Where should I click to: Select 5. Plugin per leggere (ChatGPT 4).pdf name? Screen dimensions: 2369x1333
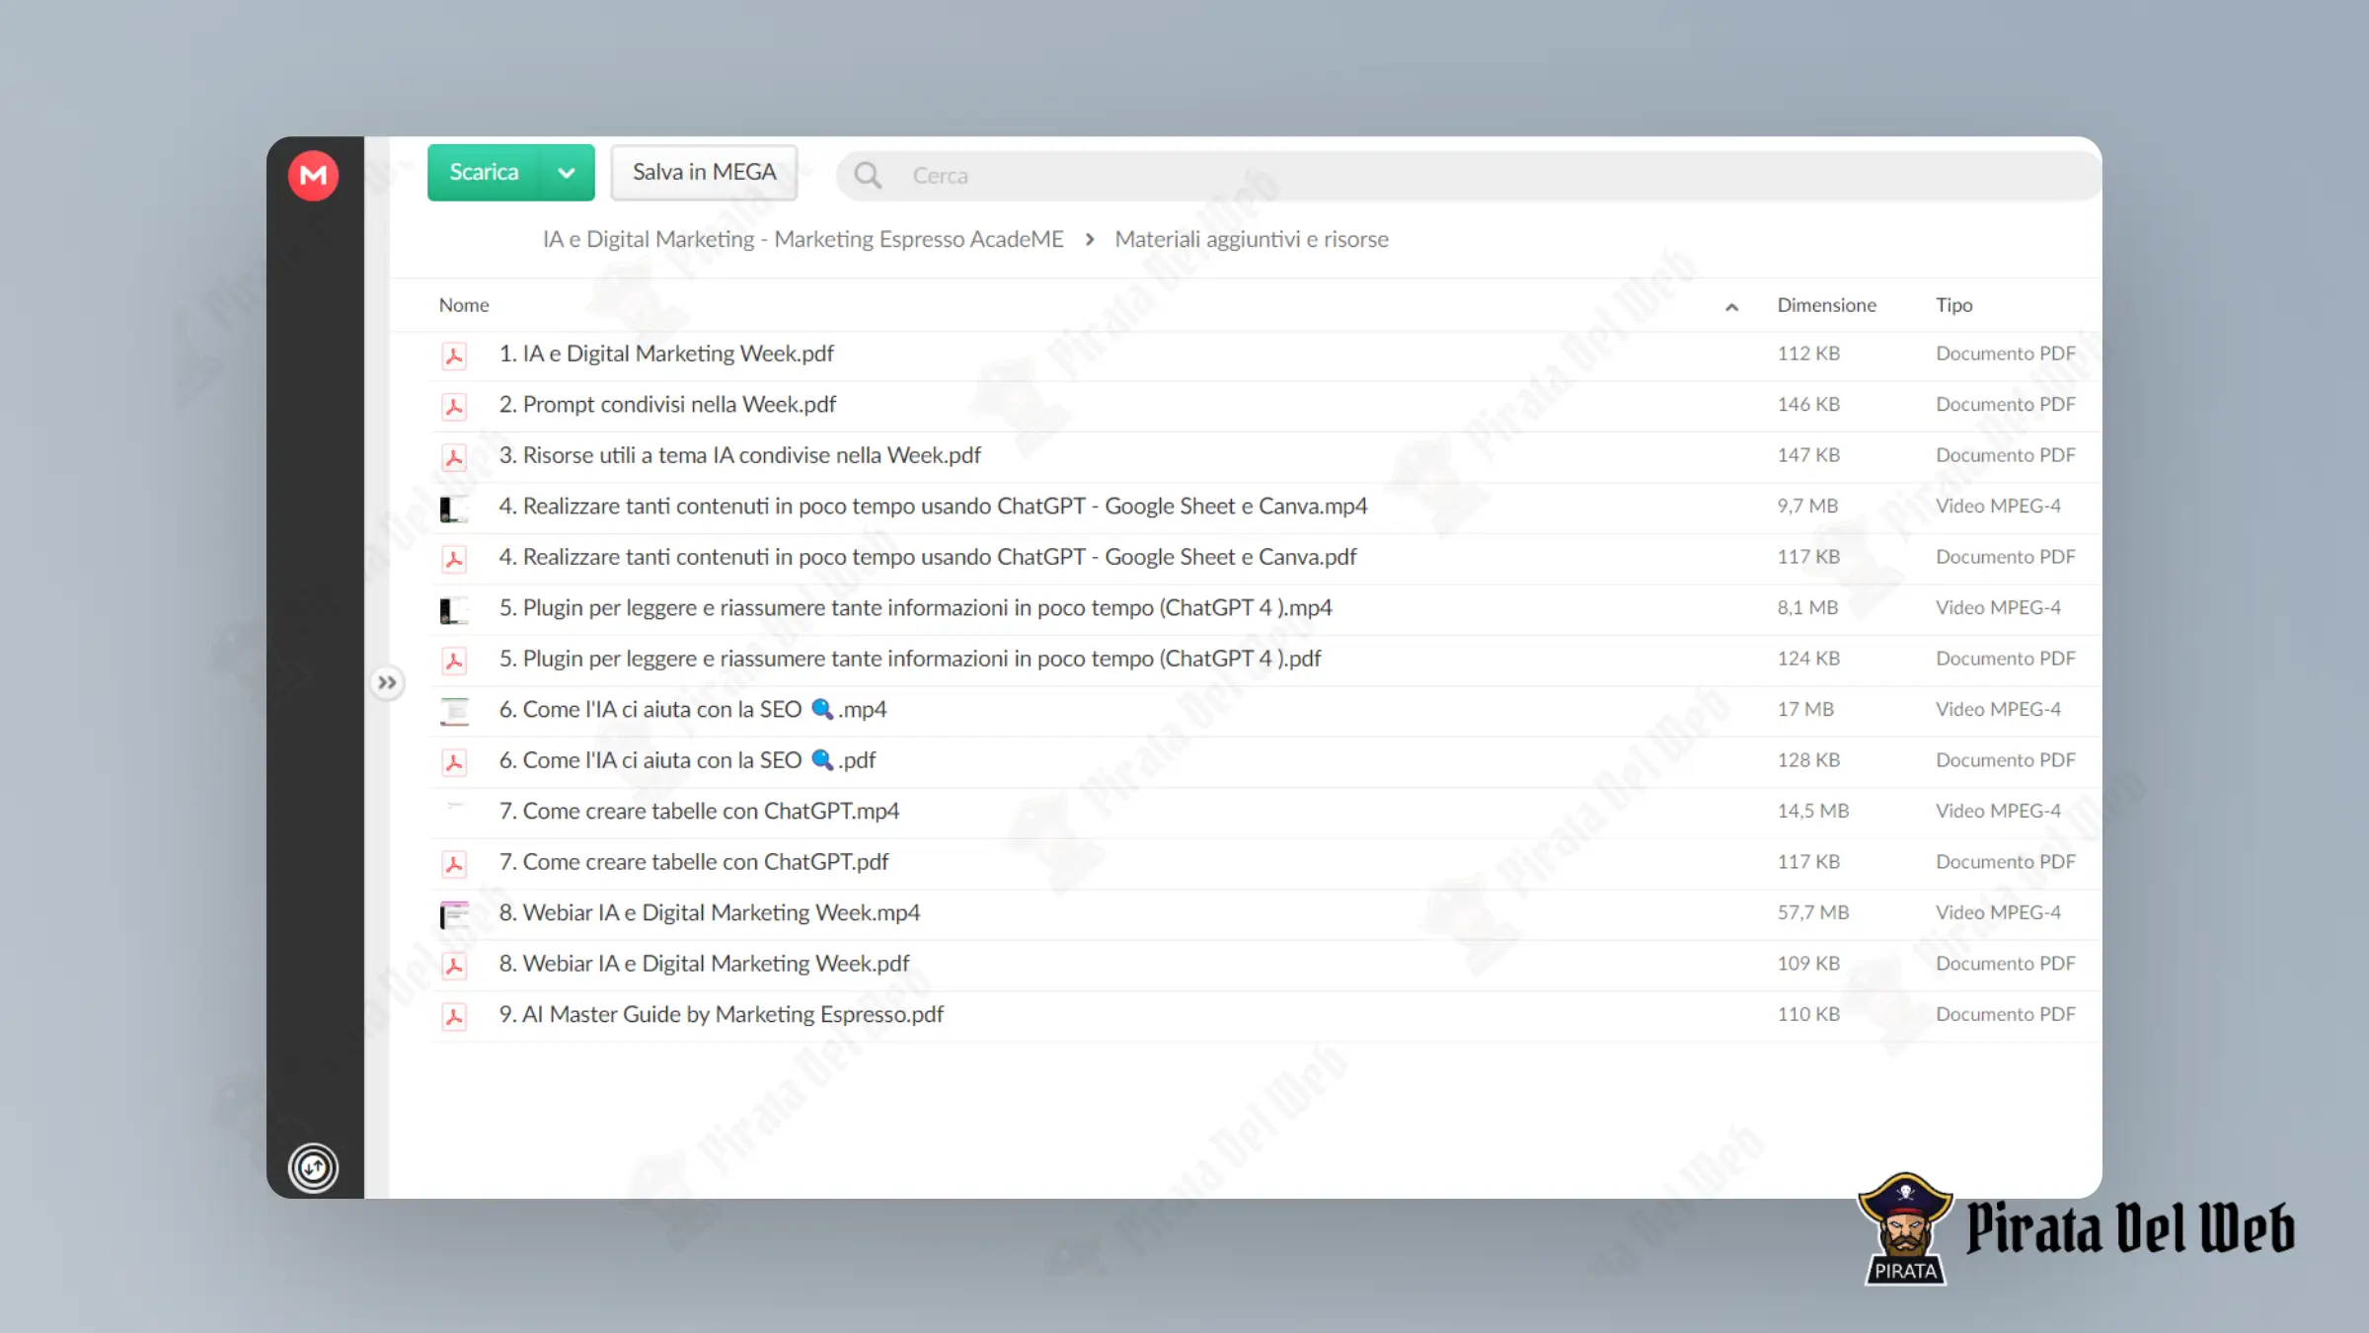[910, 659]
